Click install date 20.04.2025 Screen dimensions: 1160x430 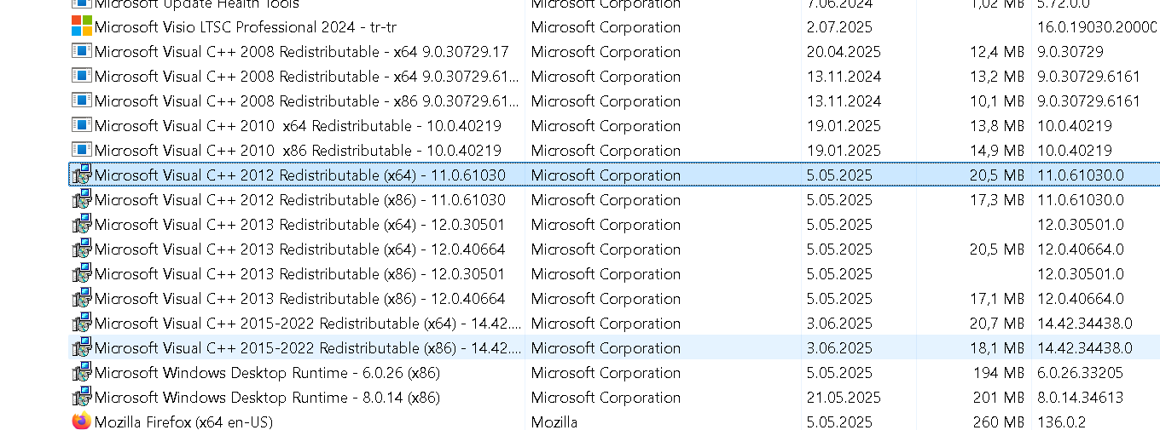pyautogui.click(x=844, y=52)
